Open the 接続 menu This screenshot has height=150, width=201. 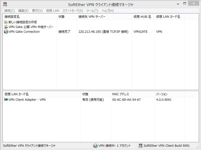pos(9,10)
